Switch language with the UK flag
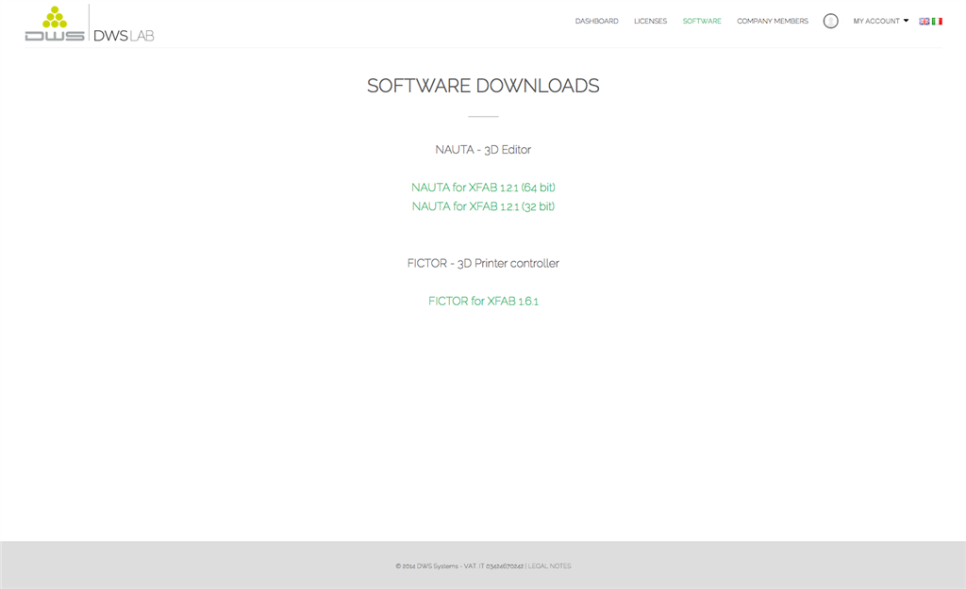The height and width of the screenshot is (589, 966). click(x=924, y=21)
